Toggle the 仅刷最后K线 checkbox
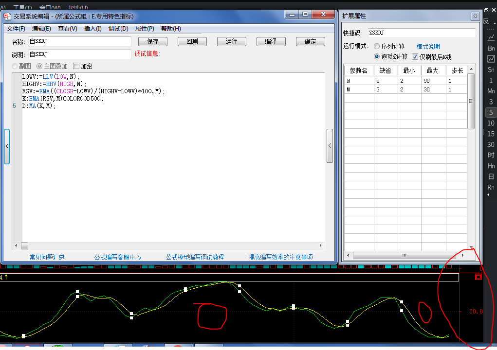Screen dimensions: 497x350 click(x=415, y=57)
